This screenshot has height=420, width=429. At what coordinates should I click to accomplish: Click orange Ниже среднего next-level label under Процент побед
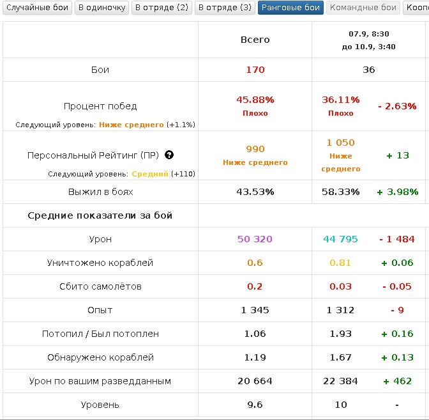pyautogui.click(x=131, y=125)
